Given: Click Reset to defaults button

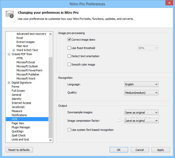Looking at the screenshot, I should click(19, 150).
